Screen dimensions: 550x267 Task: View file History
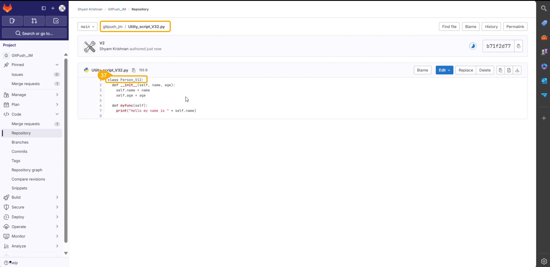point(491,27)
